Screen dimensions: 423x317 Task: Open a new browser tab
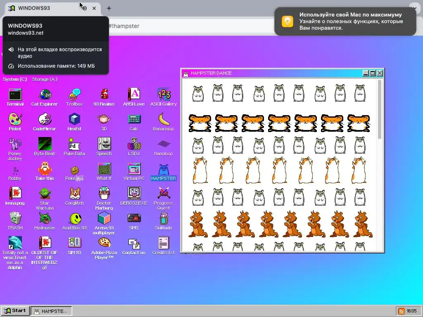point(109,8)
